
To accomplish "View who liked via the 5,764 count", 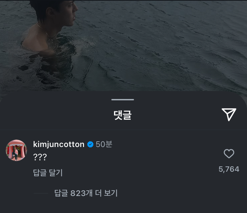I will [229, 169].
